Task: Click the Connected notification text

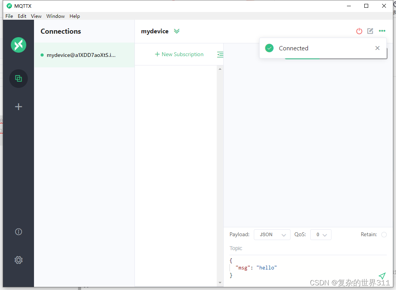Action: click(x=294, y=48)
